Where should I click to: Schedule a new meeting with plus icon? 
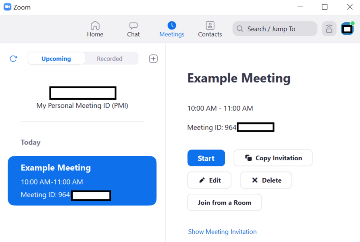point(153,59)
